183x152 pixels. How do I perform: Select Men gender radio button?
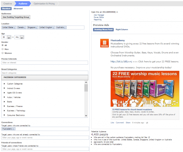point(2,49)
